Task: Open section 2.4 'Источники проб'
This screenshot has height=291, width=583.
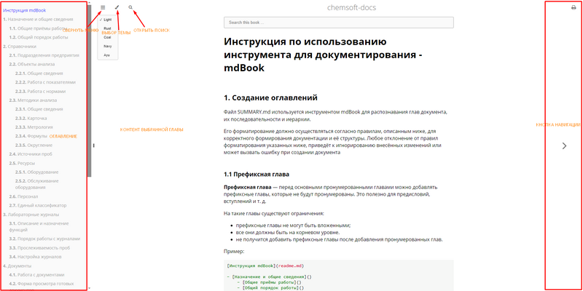Action: 31,154
